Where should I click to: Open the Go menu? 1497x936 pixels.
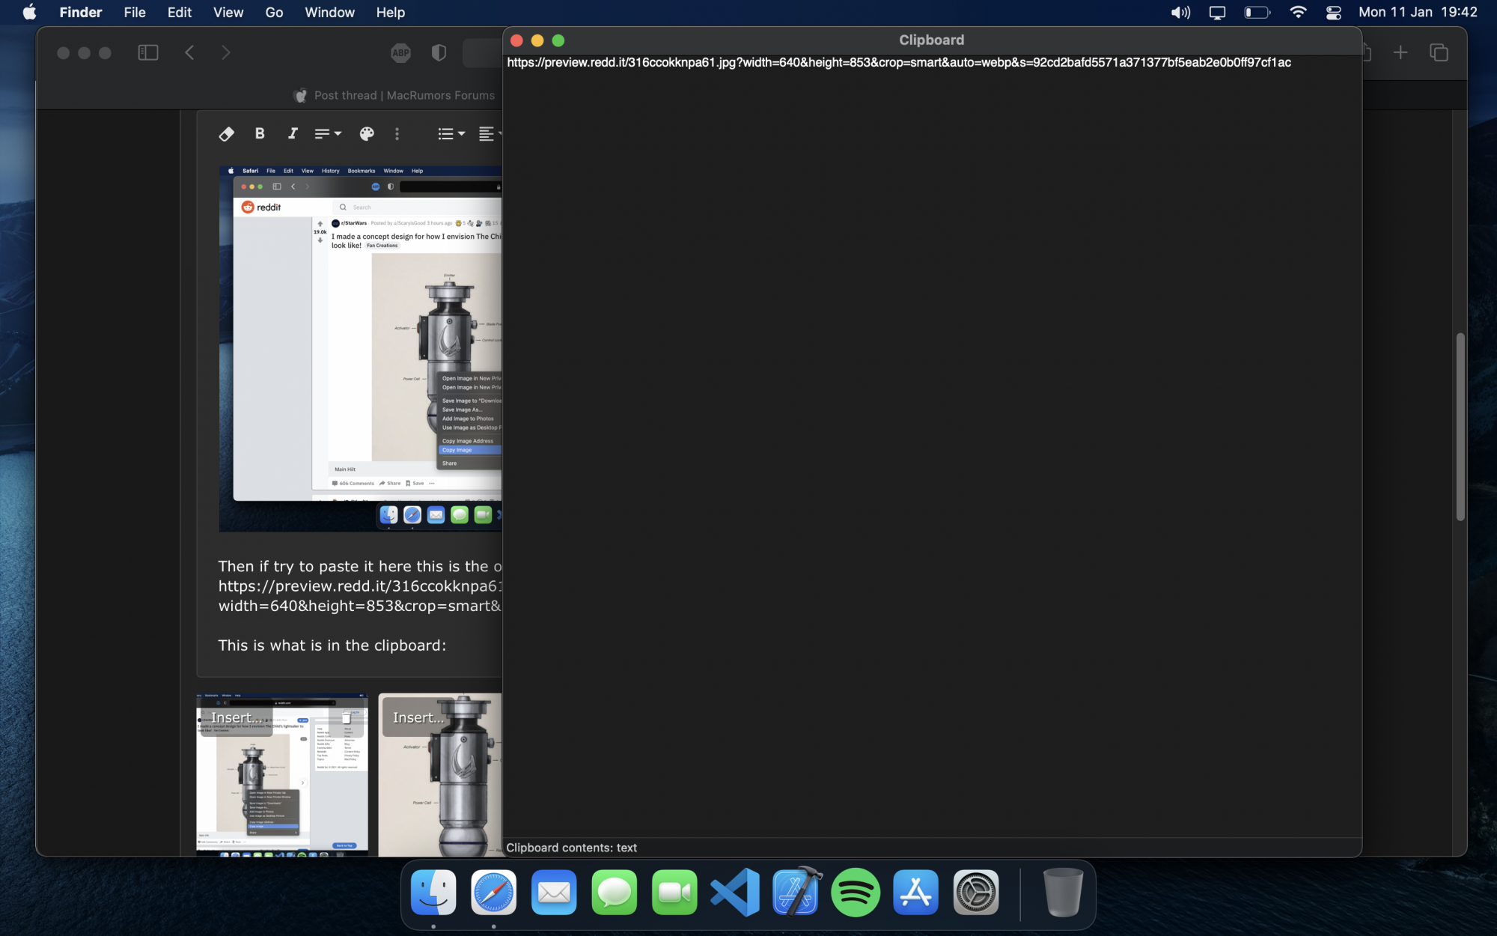pos(274,12)
